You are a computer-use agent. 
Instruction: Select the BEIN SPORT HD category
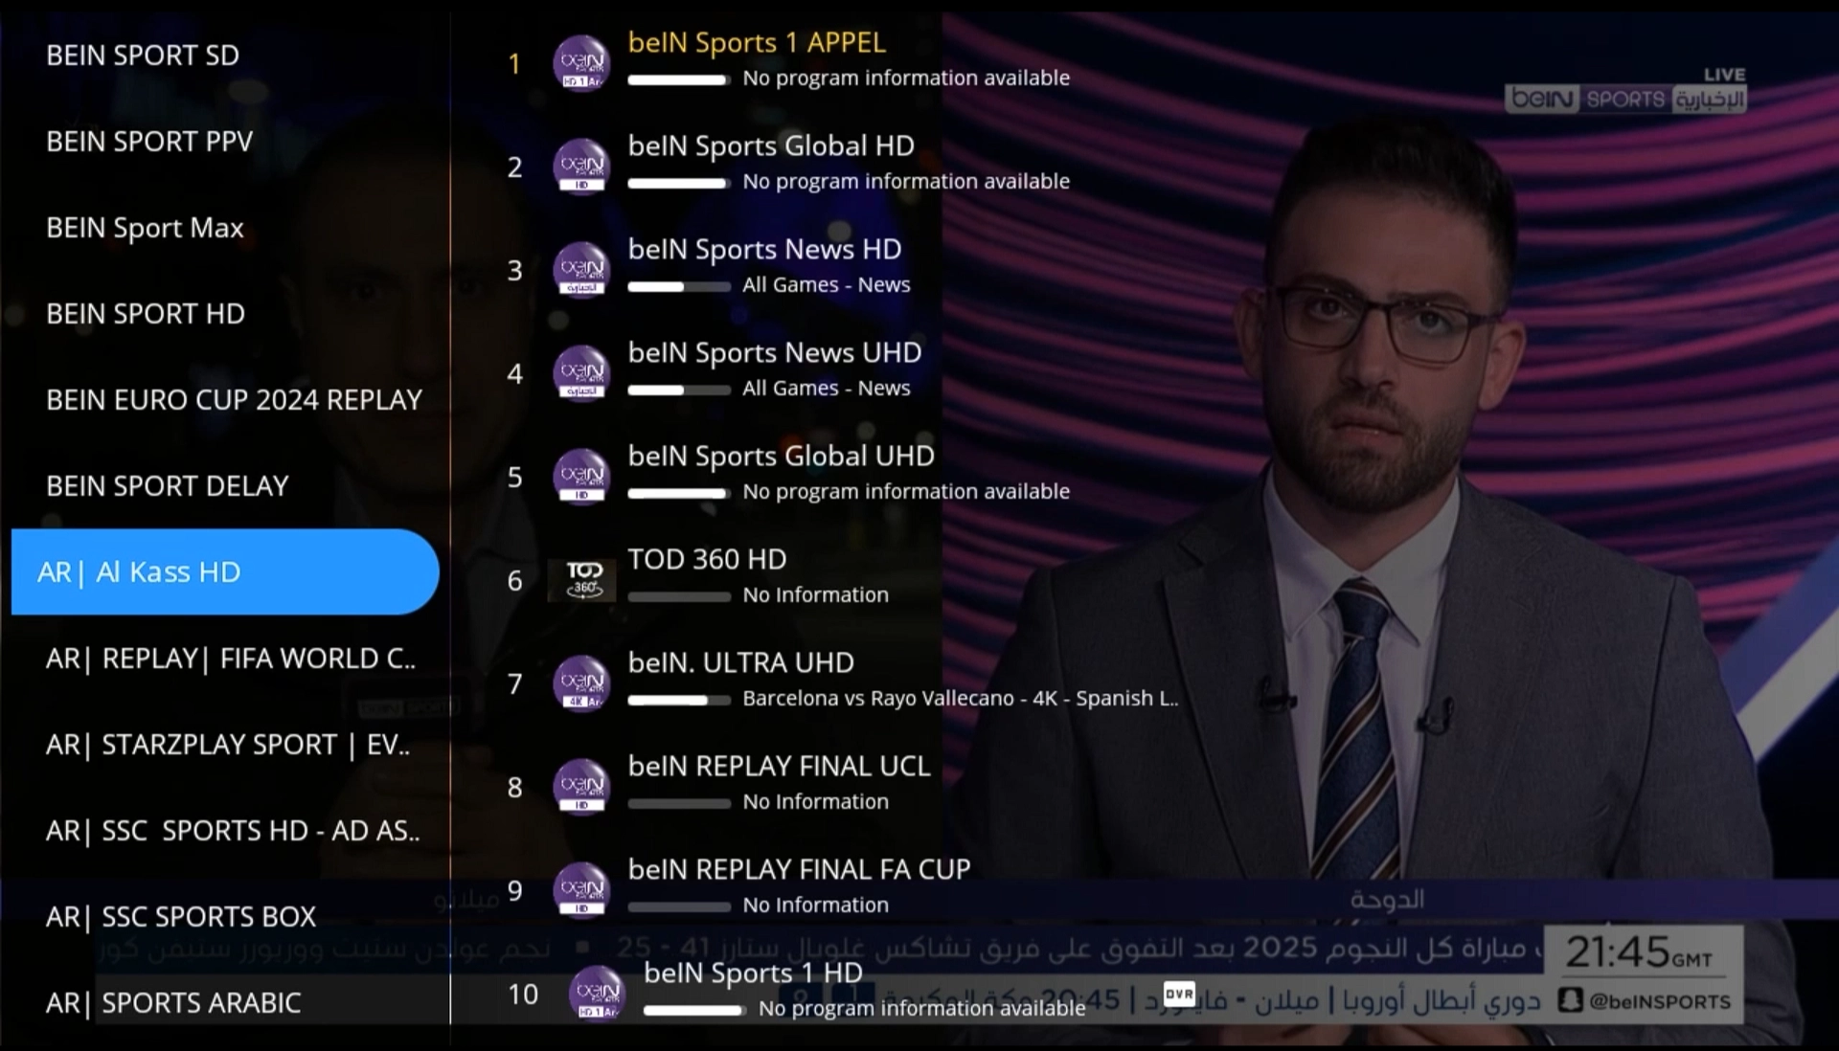[x=146, y=314]
